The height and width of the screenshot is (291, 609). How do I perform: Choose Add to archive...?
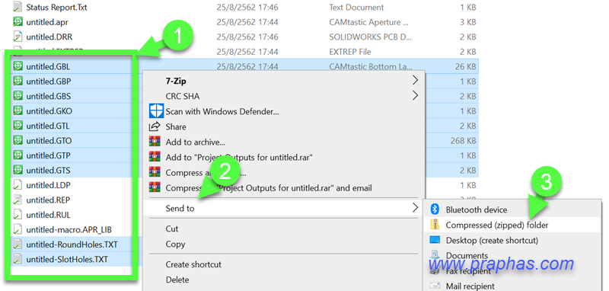[x=284, y=142]
